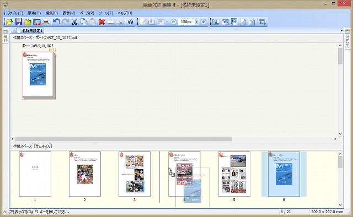This screenshot has width=353, height=217.
Task: Select the crop tool icon
Action: [263, 22]
